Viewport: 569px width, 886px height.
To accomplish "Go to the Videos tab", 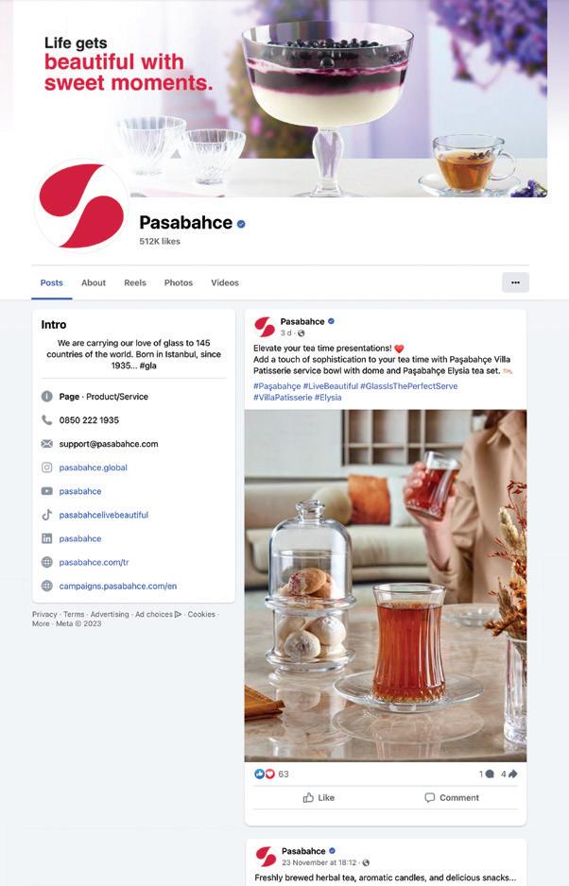I will pyautogui.click(x=225, y=282).
